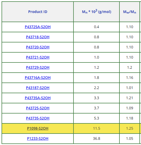141x145 pixels.
Task: Open the P43718-S2OH product link
Action: (38, 37)
